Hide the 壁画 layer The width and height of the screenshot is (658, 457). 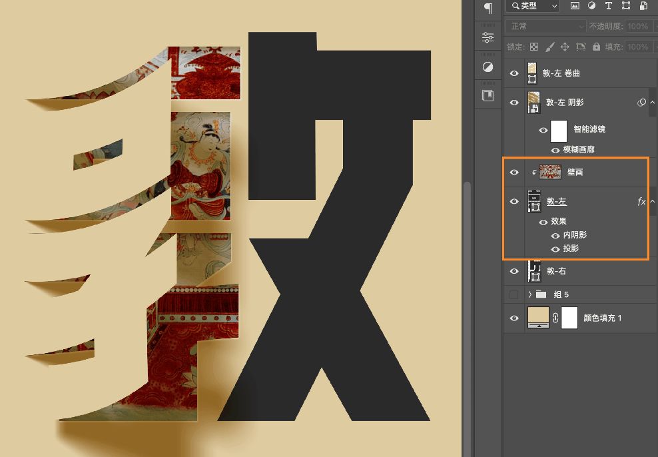click(x=514, y=172)
